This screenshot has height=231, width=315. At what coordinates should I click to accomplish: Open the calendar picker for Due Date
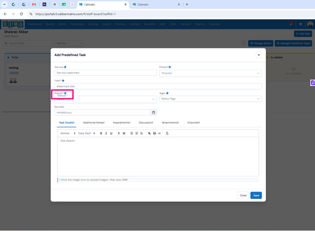(x=154, y=112)
